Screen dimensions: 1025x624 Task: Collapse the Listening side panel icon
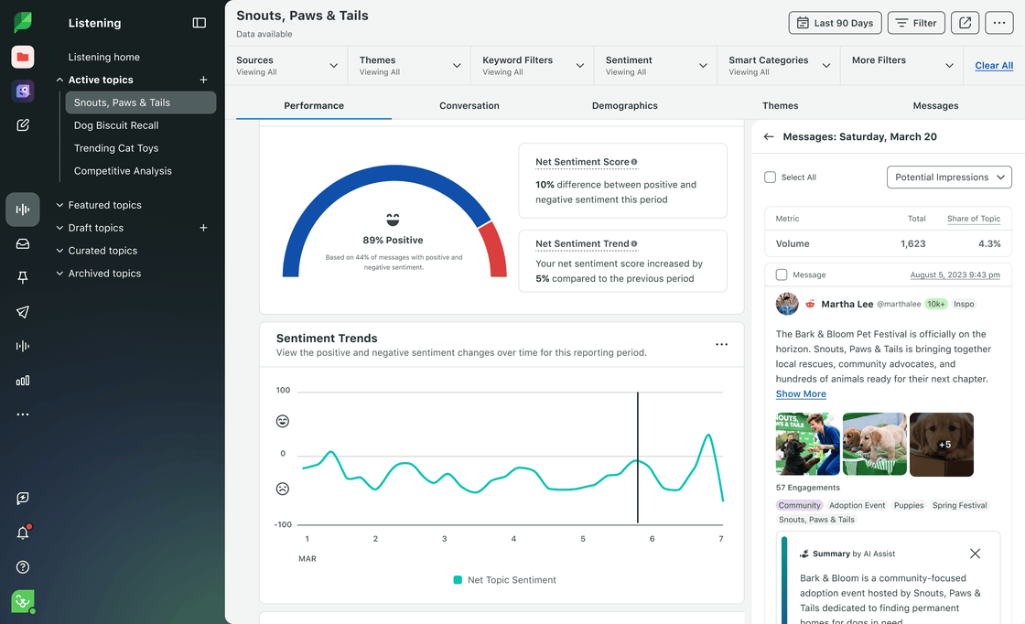click(x=200, y=23)
